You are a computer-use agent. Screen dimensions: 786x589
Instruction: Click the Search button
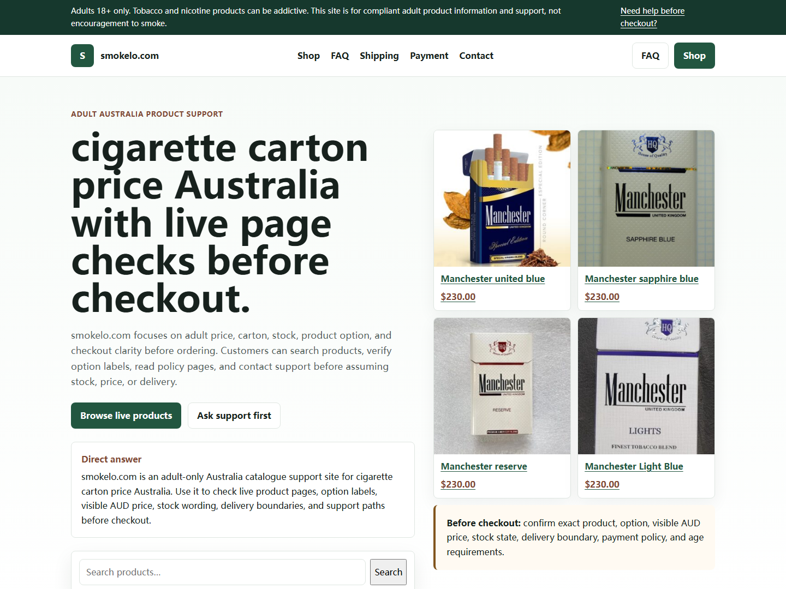[x=388, y=572]
